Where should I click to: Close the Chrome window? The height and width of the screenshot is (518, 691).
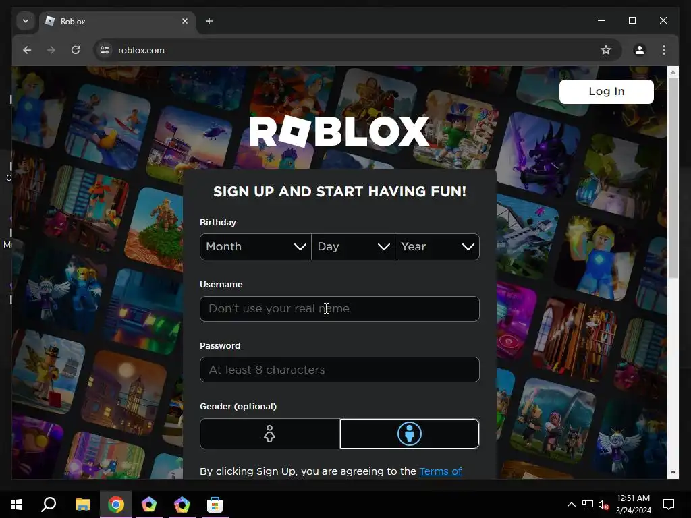click(x=663, y=20)
